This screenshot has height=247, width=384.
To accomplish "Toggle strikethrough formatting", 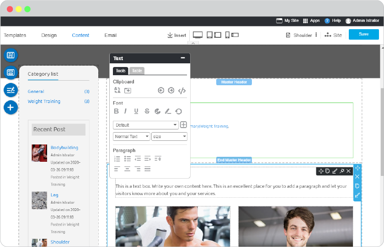I will (147, 111).
